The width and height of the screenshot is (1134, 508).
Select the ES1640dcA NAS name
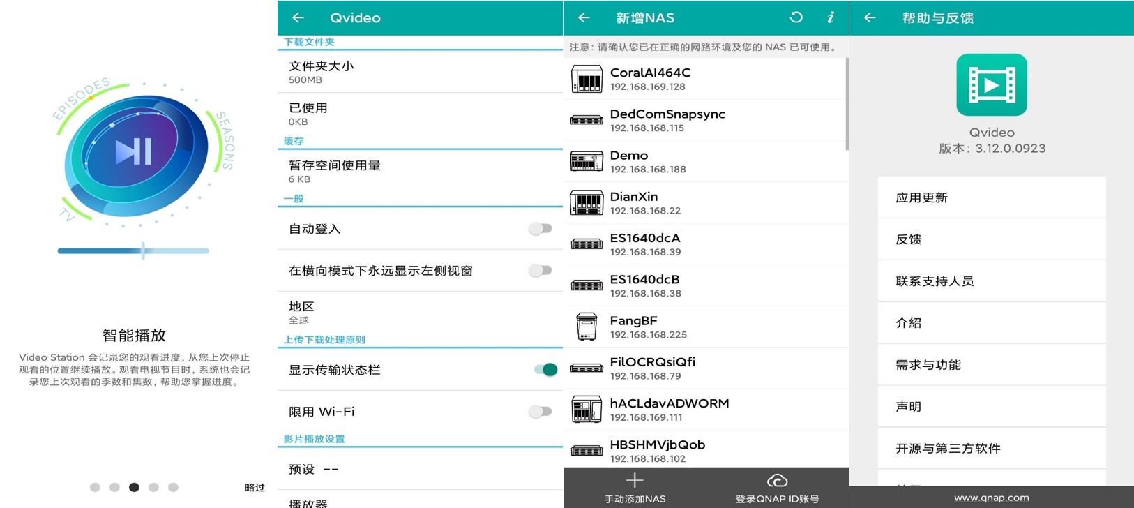coord(645,238)
